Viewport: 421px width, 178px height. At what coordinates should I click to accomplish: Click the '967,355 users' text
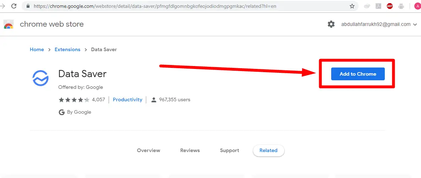click(x=175, y=99)
